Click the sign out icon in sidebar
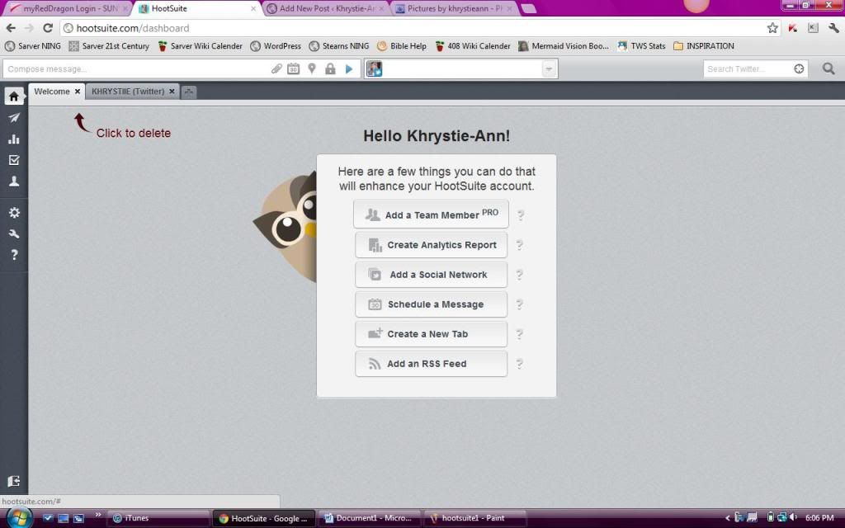This screenshot has height=528, width=845. (x=14, y=481)
